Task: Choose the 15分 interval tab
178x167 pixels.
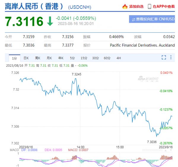Action: pos(84,58)
